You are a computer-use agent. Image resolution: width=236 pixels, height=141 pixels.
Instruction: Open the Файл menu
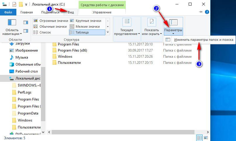[8, 12]
